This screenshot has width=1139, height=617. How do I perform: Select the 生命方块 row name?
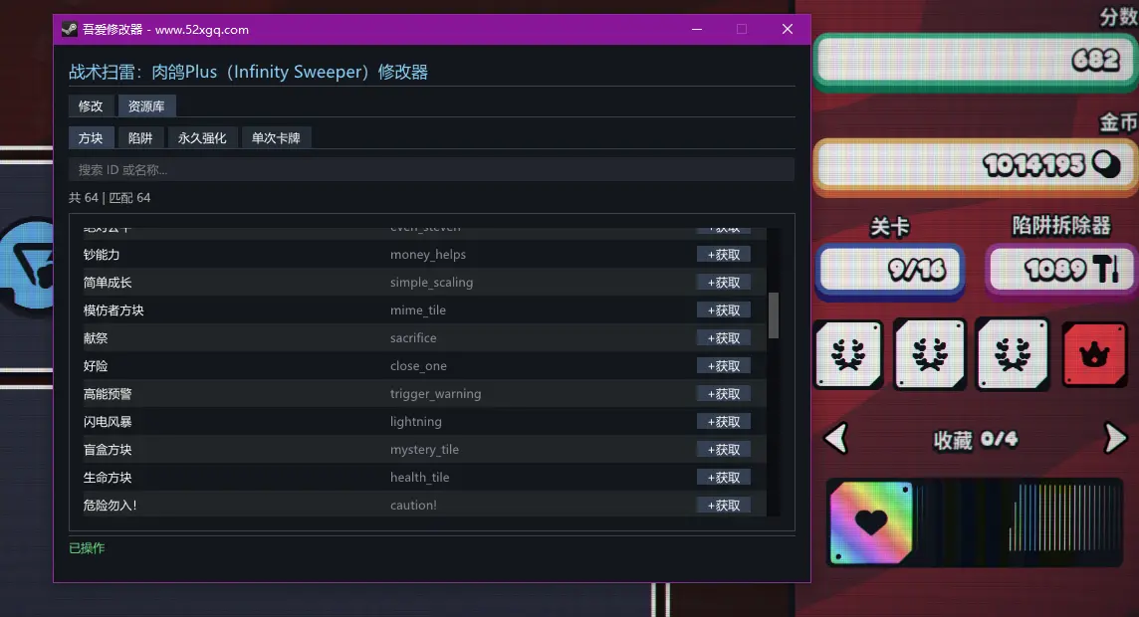pyautogui.click(x=108, y=478)
